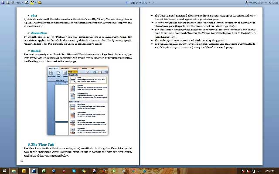Click the Insert Comment yellow icon
The height and width of the screenshot is (174, 279).
[40, 3]
